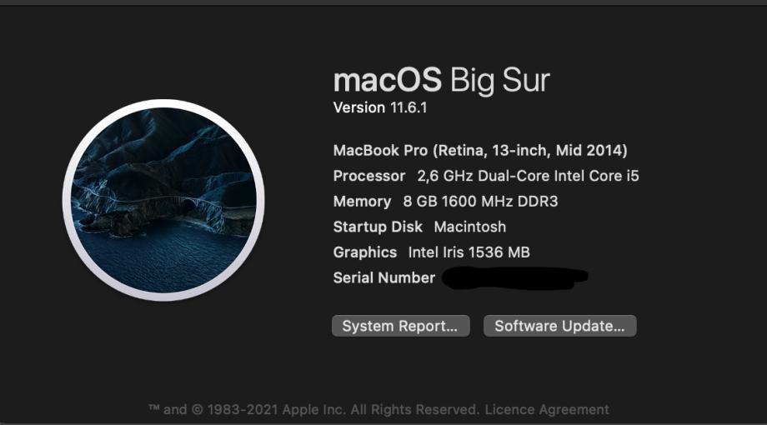The height and width of the screenshot is (425, 767).
Task: Click the macOS Big Sur title
Action: click(441, 80)
